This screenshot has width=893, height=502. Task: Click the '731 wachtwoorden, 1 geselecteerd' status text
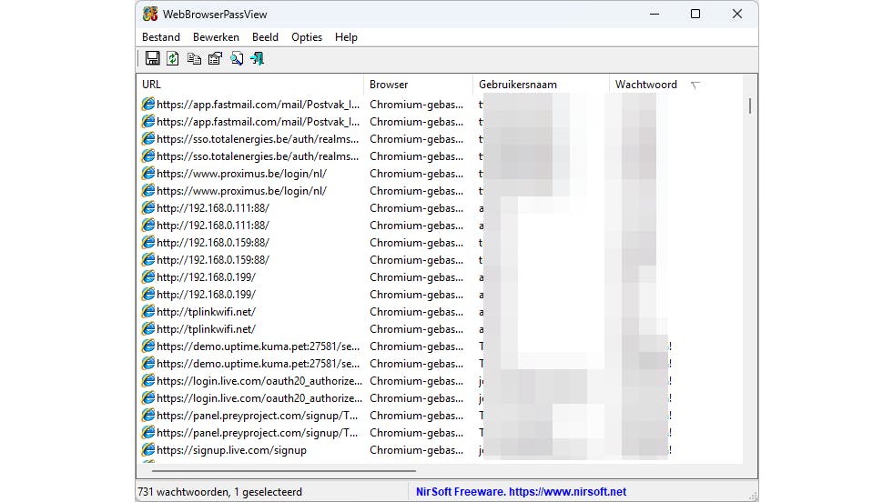(x=219, y=492)
